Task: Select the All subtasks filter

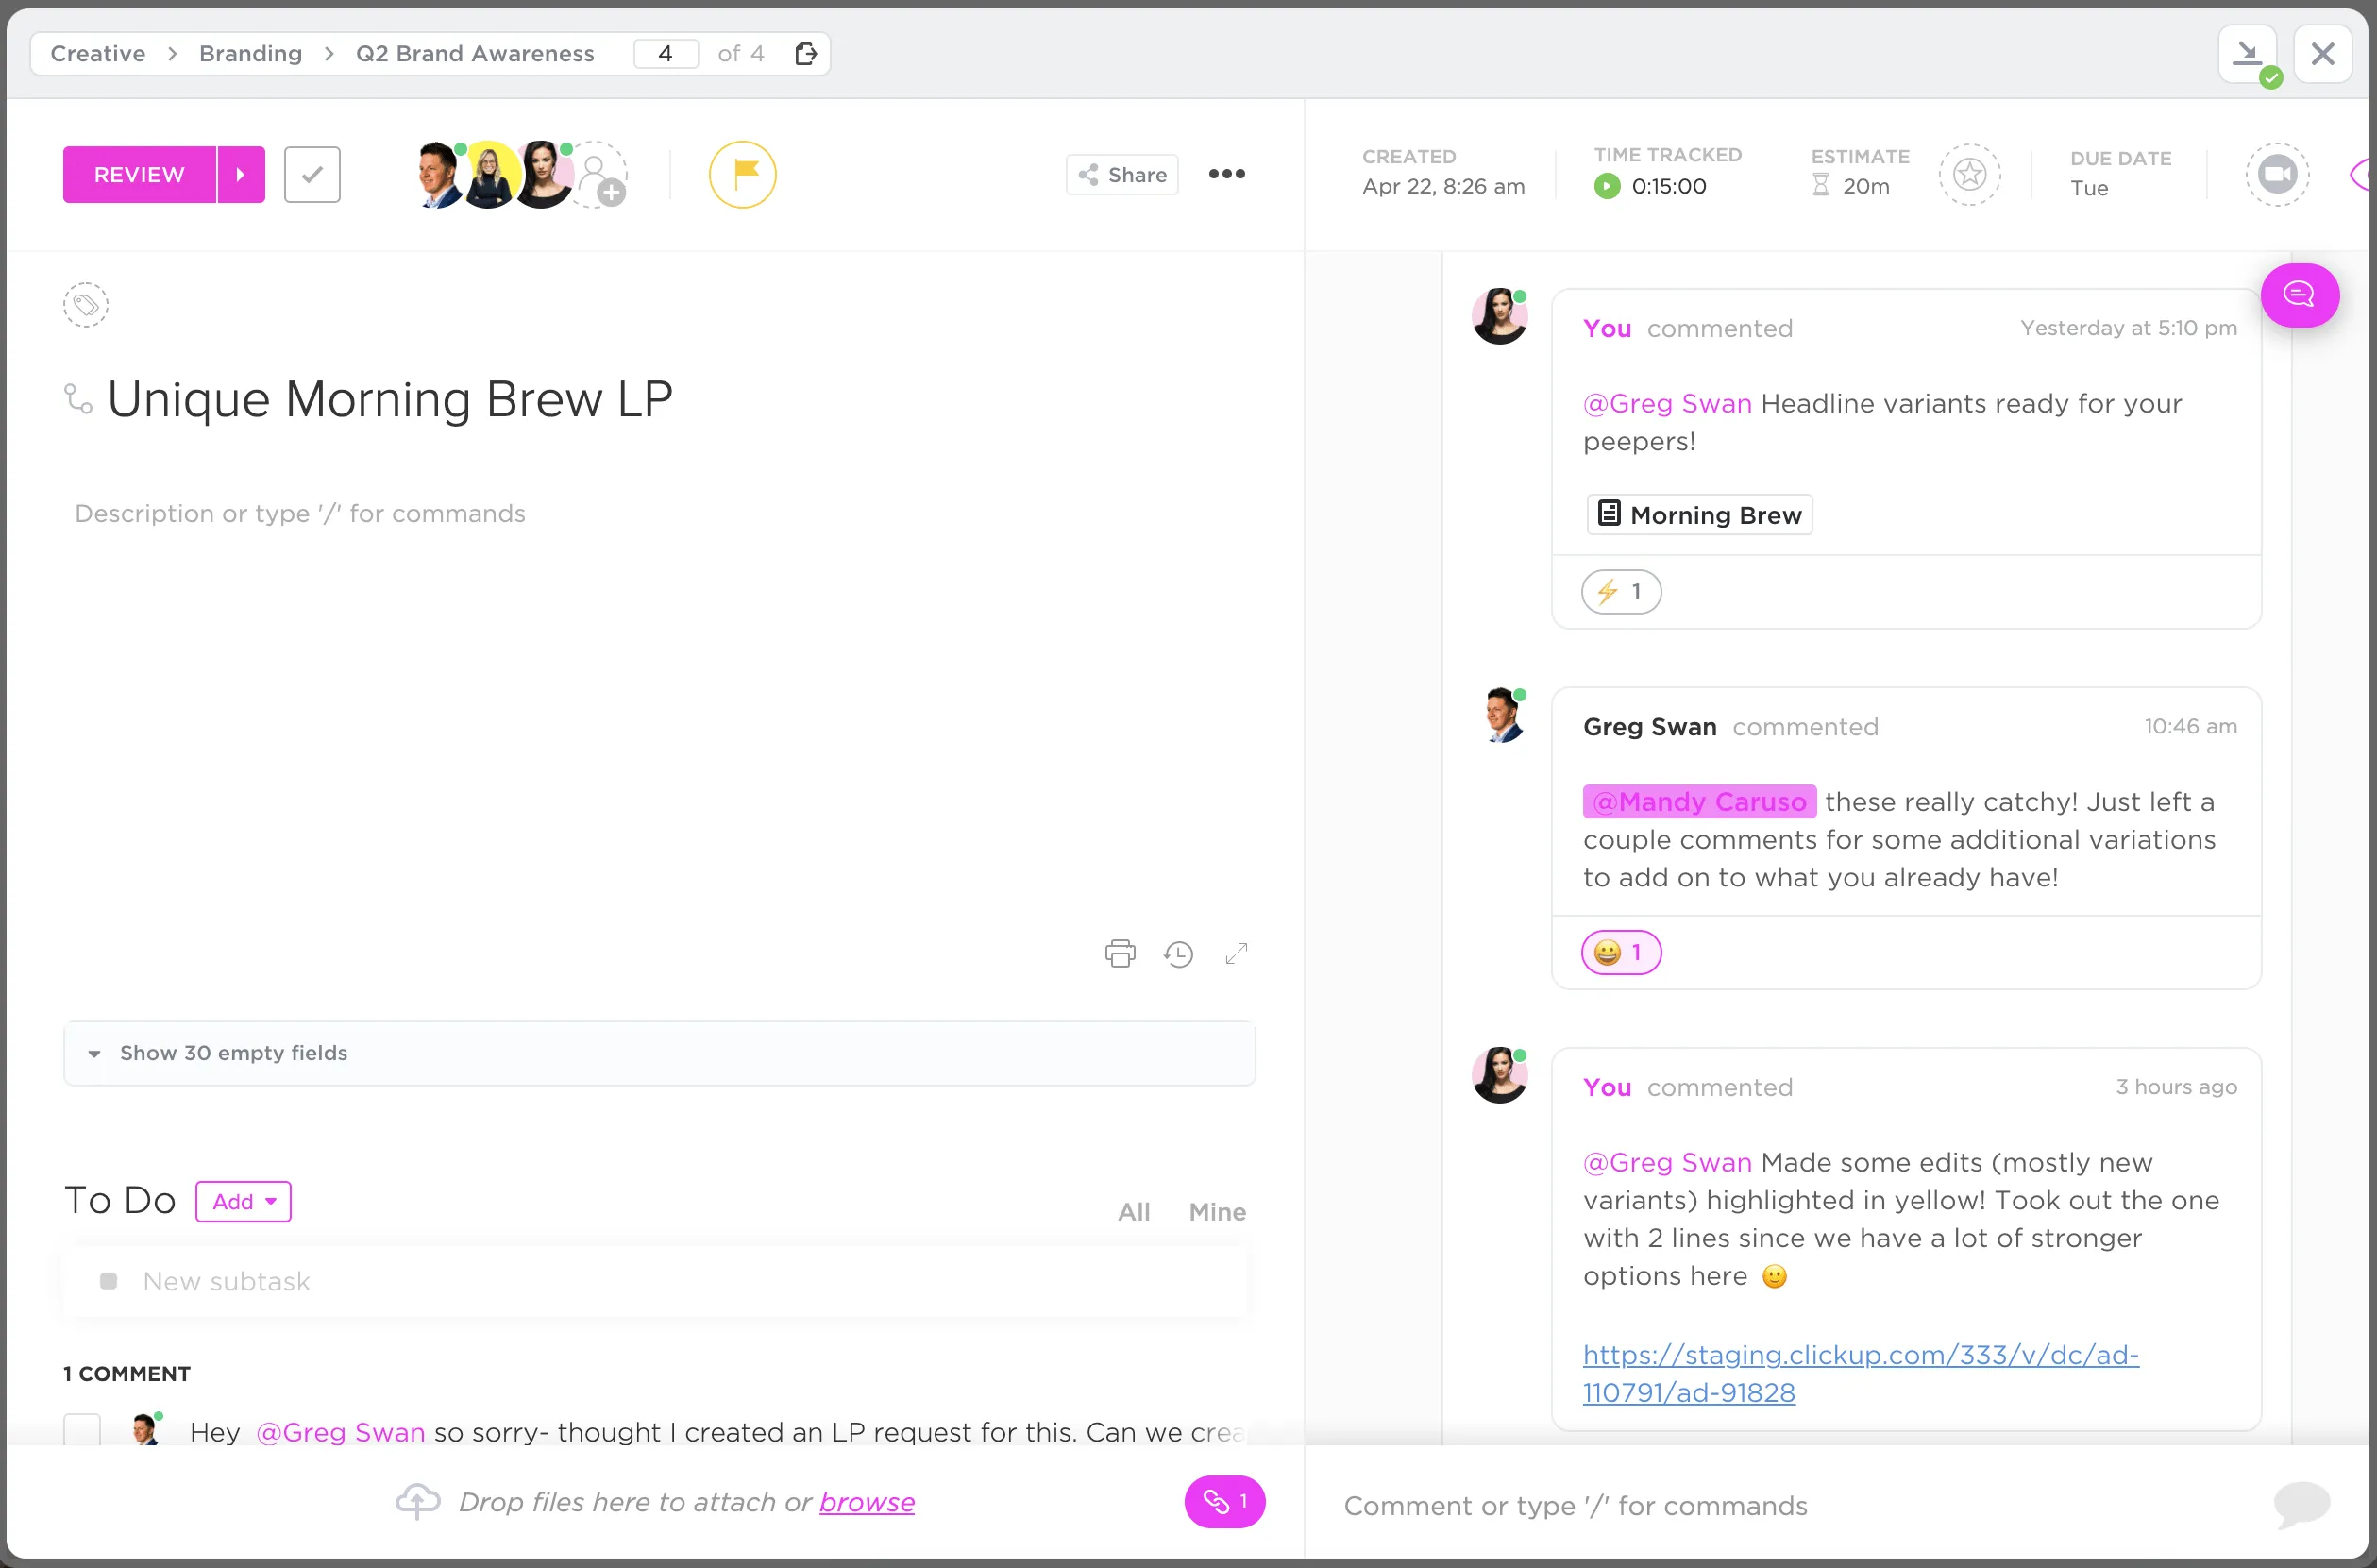Action: 1133,1211
